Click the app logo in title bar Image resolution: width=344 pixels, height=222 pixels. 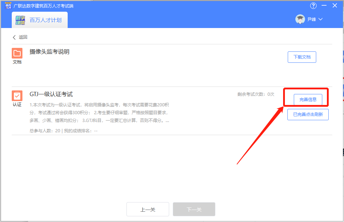pos(8,6)
